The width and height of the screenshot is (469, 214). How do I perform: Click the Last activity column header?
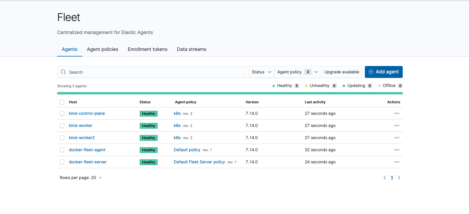(x=315, y=102)
